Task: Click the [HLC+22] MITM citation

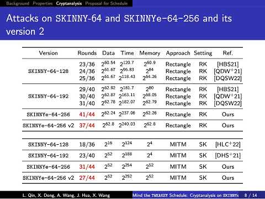Action: [228, 144]
